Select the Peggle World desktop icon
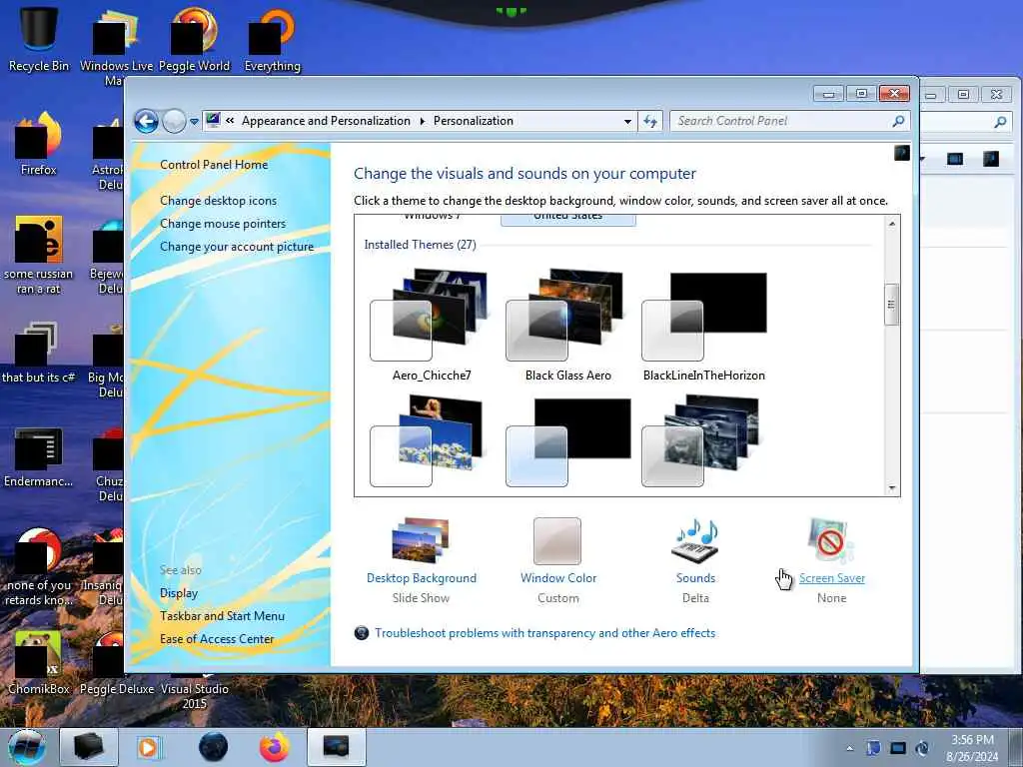1023x767 pixels. (x=195, y=40)
